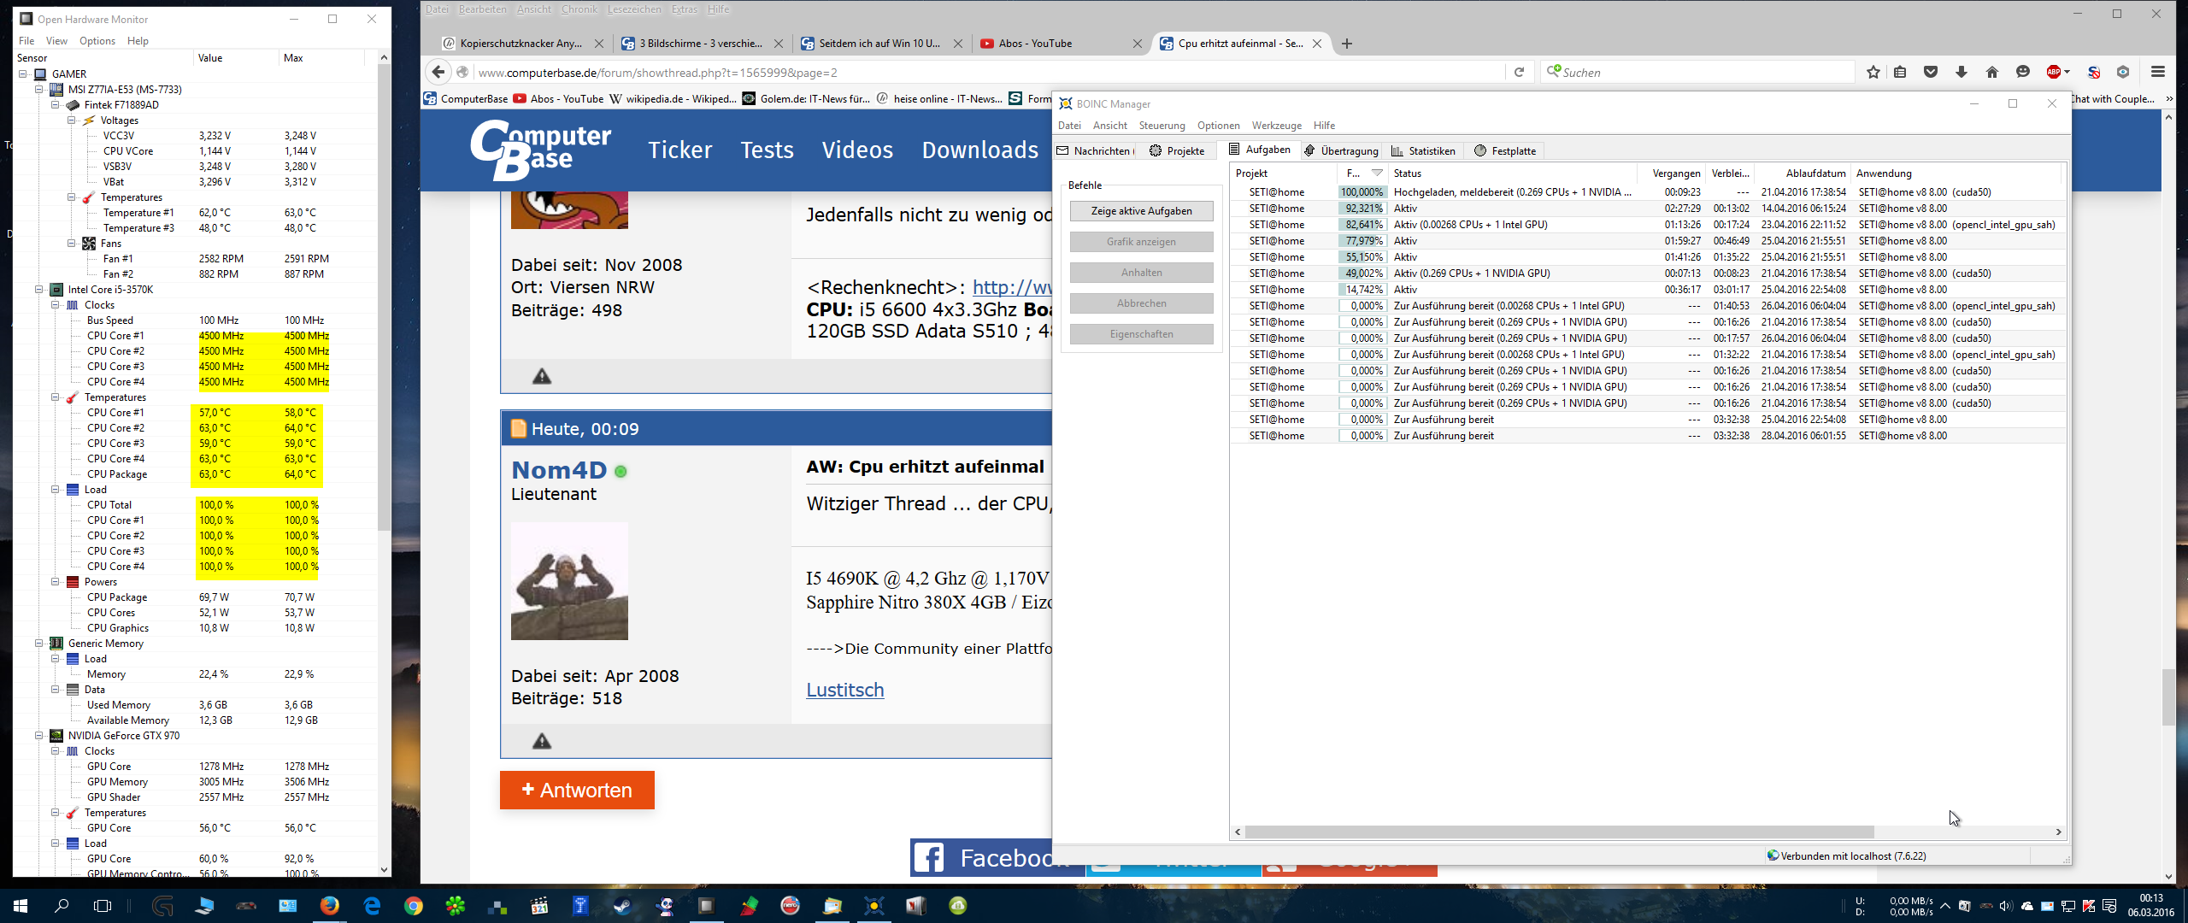
Task: Collapse the NVIDIA GeForce GTX 970 node
Action: pyautogui.click(x=39, y=736)
